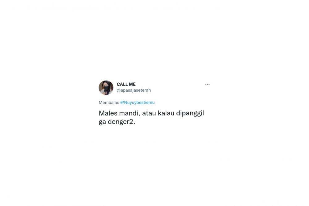Screen dimensions: 309x206
Task: Click the word dipanggil in tweet
Action: tap(190, 113)
